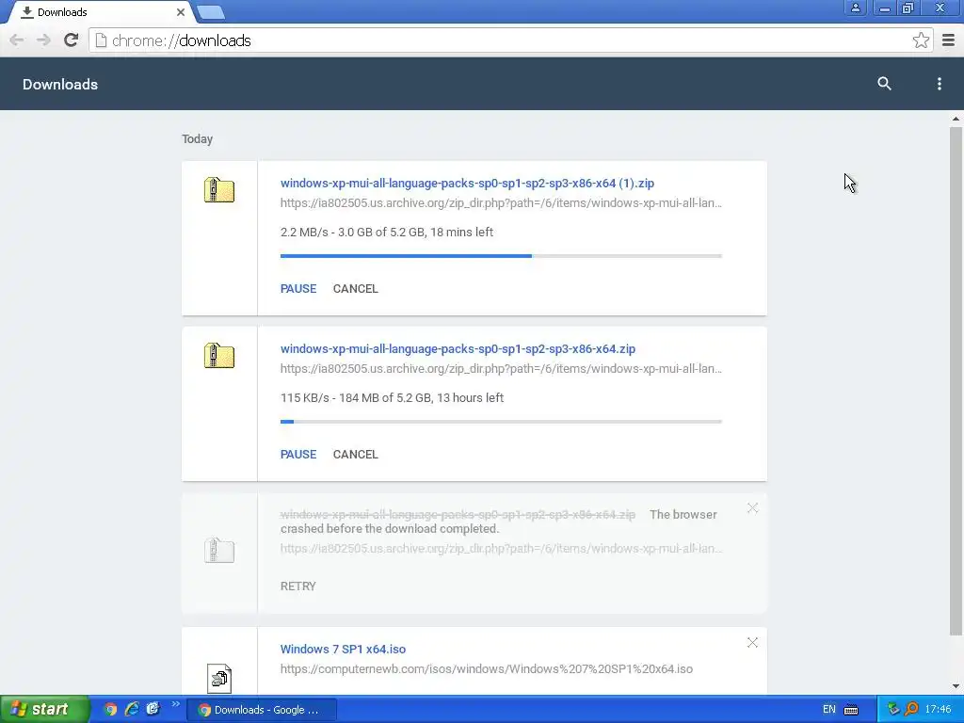Click the "Downloads" page title
The height and width of the screenshot is (723, 964).
[60, 84]
